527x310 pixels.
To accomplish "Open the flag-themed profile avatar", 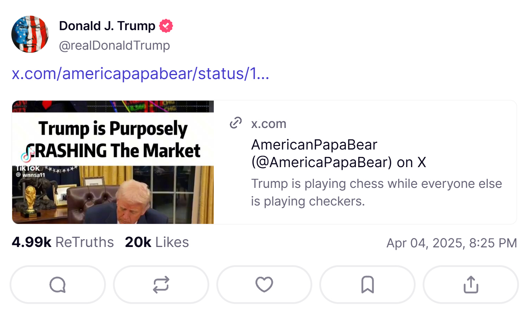I will tap(30, 34).
